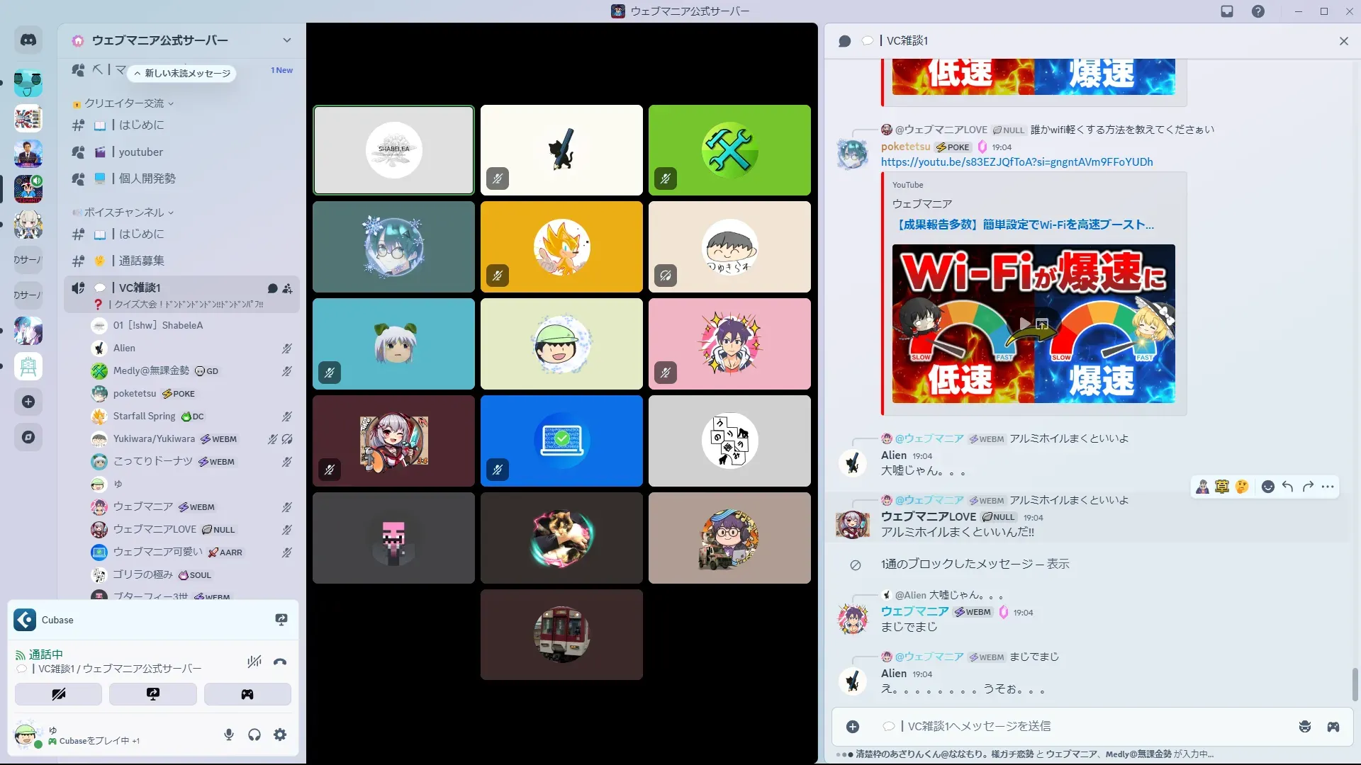Viewport: 1361px width, 765px height.
Task: Open the server discovery compass icon
Action: tap(28, 437)
